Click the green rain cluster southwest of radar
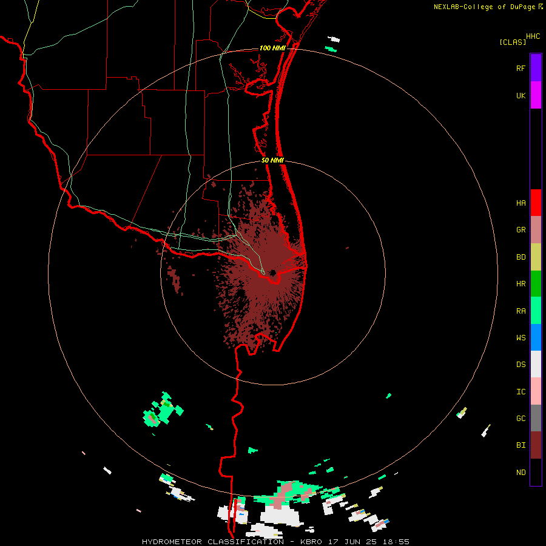This screenshot has height=546, width=546. click(163, 410)
